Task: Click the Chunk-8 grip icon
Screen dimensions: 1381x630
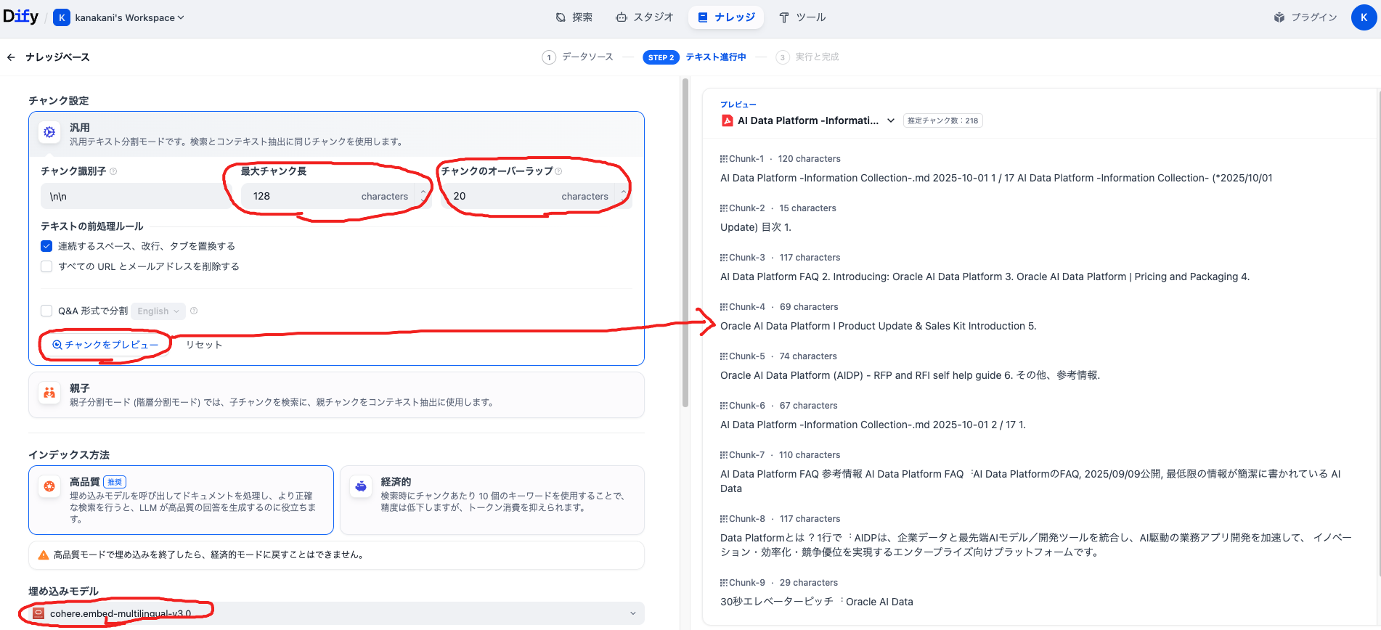Action: 724,519
